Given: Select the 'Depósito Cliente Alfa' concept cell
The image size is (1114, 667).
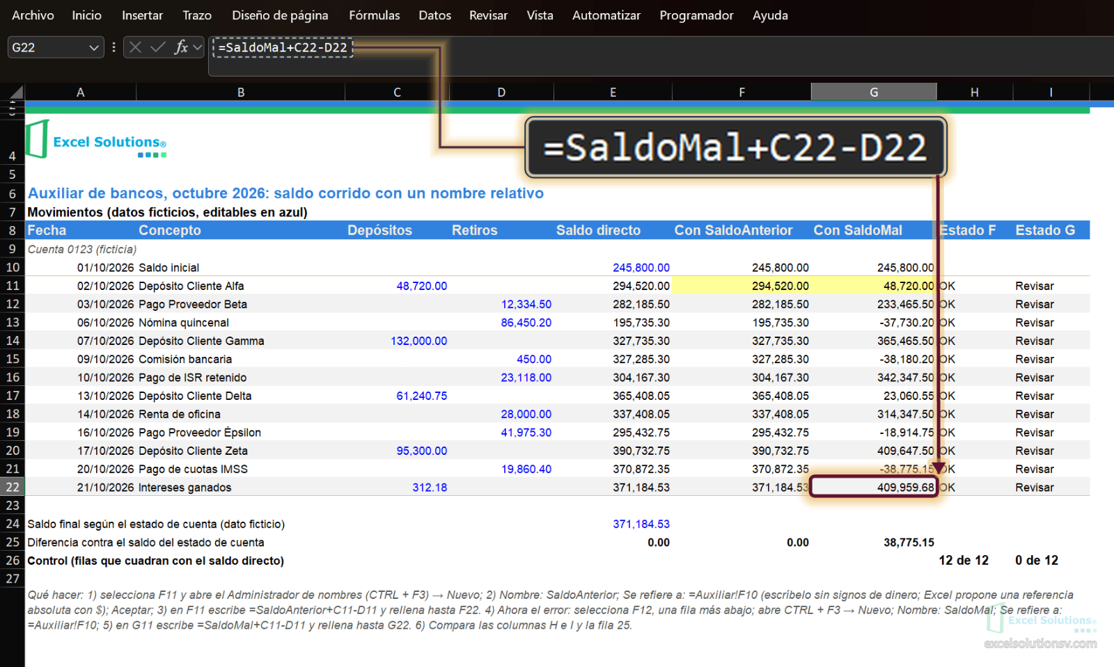Looking at the screenshot, I should (241, 286).
